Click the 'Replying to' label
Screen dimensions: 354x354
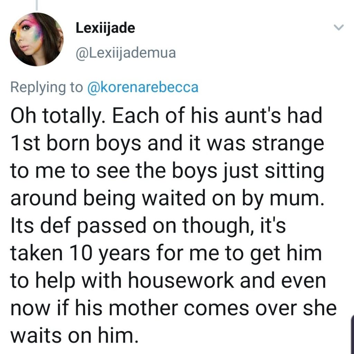point(47,88)
